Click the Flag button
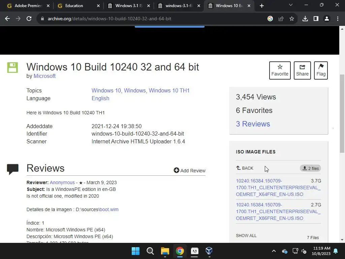Image resolution: width=345 pixels, height=259 pixels. (x=321, y=70)
